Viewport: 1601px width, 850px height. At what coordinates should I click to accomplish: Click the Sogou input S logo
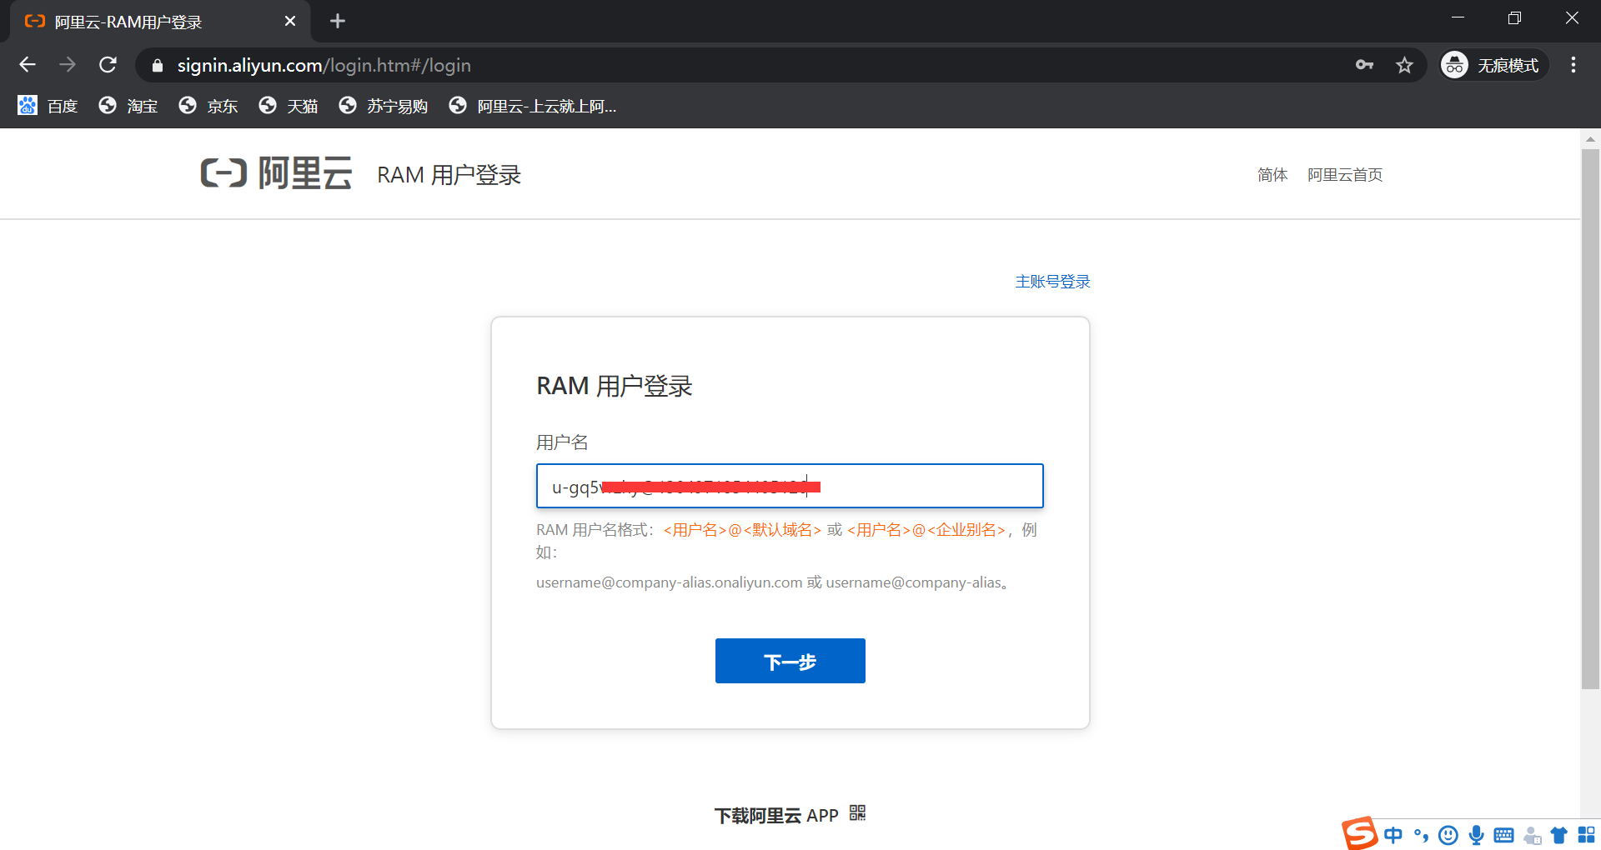(1359, 833)
